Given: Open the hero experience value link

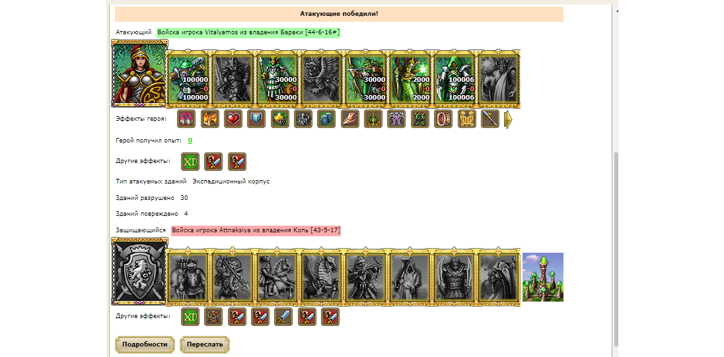Looking at the screenshot, I should [190, 140].
